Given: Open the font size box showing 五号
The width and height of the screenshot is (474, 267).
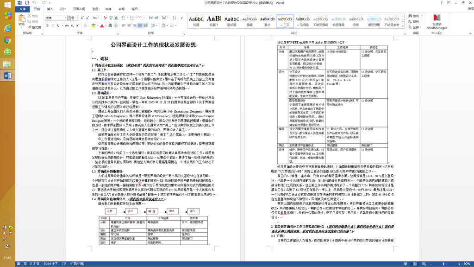Looking at the screenshot, I should pyautogui.click(x=73, y=18).
